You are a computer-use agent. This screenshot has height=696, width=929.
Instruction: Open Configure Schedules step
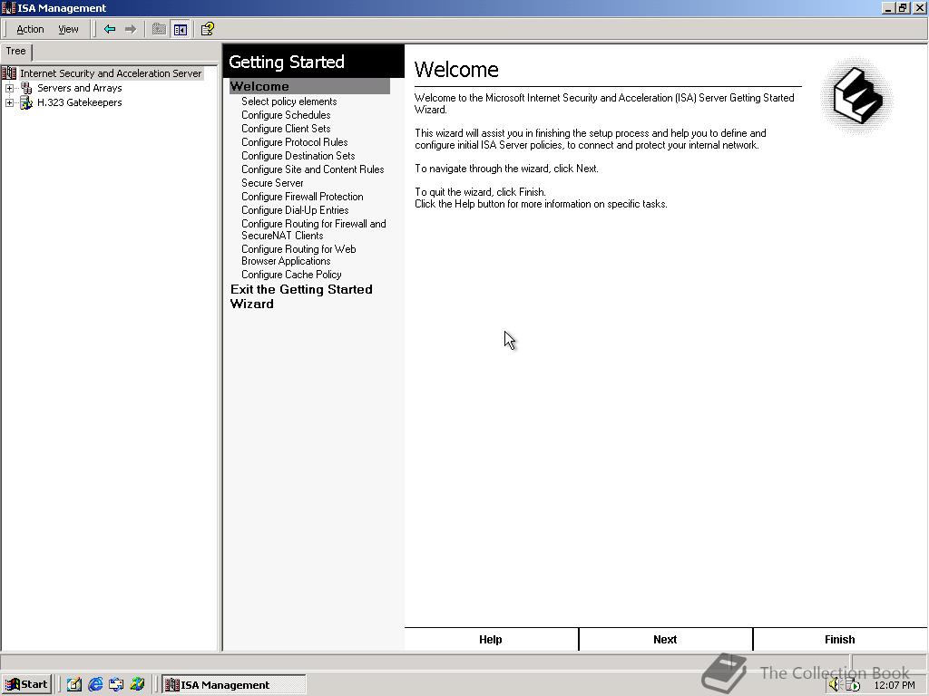click(286, 115)
